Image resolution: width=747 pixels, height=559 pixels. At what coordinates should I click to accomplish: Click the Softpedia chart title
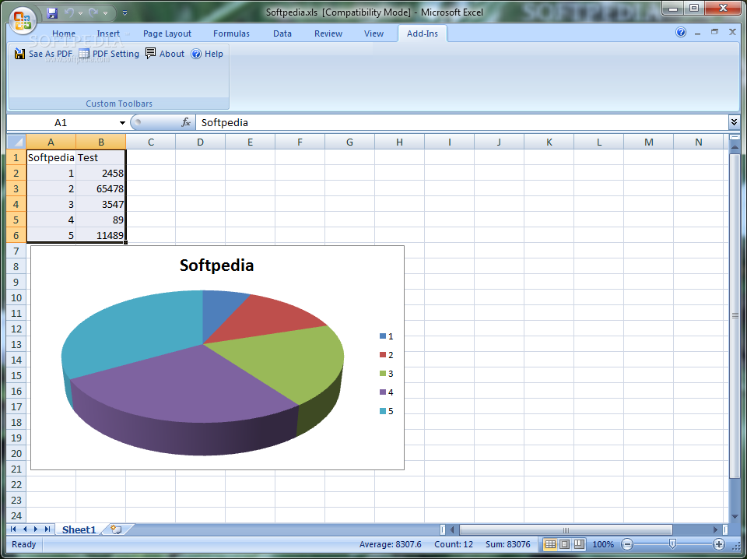[x=217, y=265]
